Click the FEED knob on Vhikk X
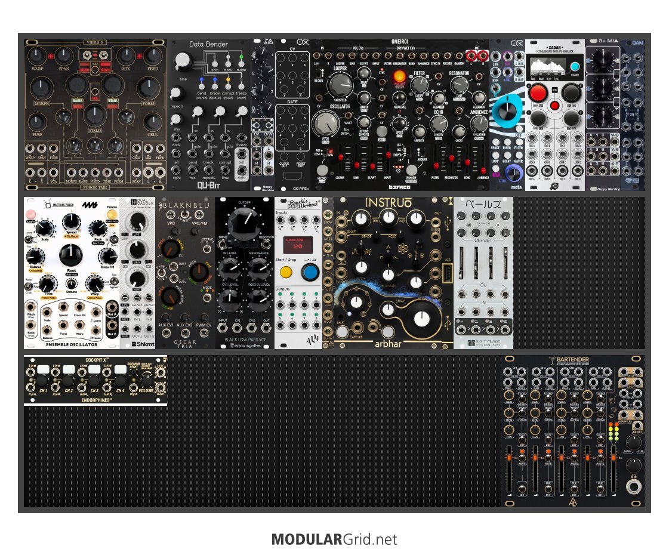This screenshot has height=552, width=669. click(x=152, y=56)
